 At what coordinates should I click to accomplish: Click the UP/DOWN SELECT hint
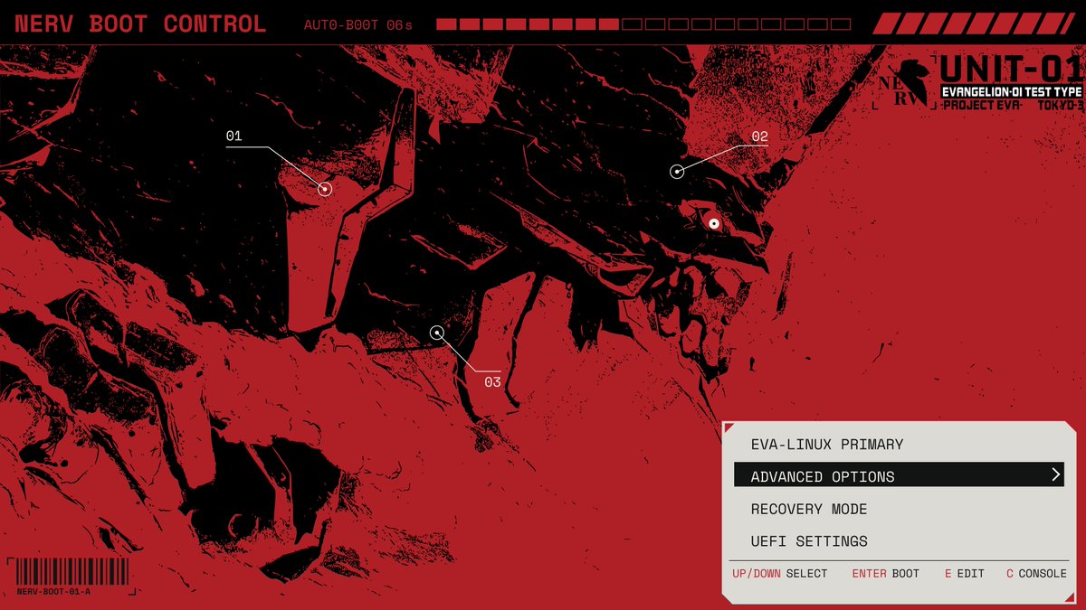(780, 574)
